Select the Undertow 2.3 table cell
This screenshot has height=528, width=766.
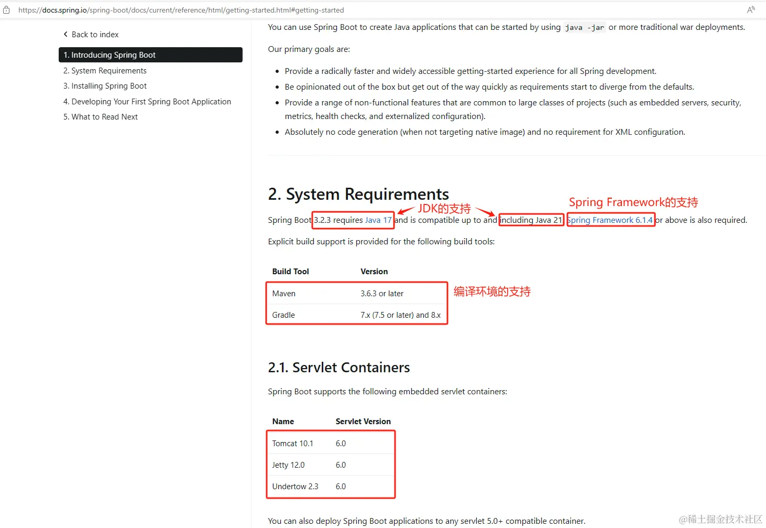pos(296,487)
